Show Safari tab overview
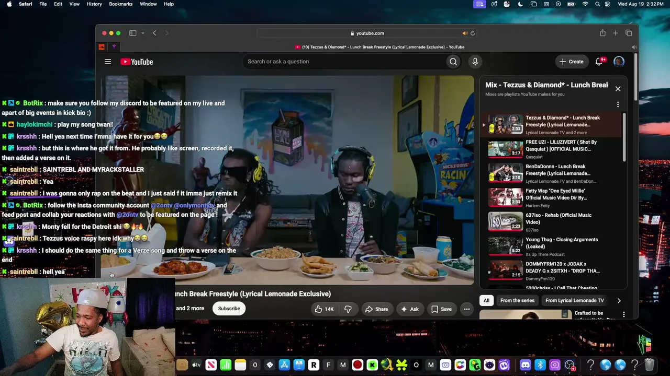The width and height of the screenshot is (670, 376). tap(629, 33)
